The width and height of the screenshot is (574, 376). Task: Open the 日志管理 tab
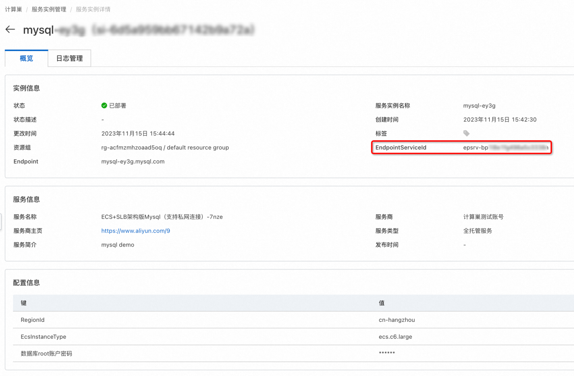(x=70, y=58)
